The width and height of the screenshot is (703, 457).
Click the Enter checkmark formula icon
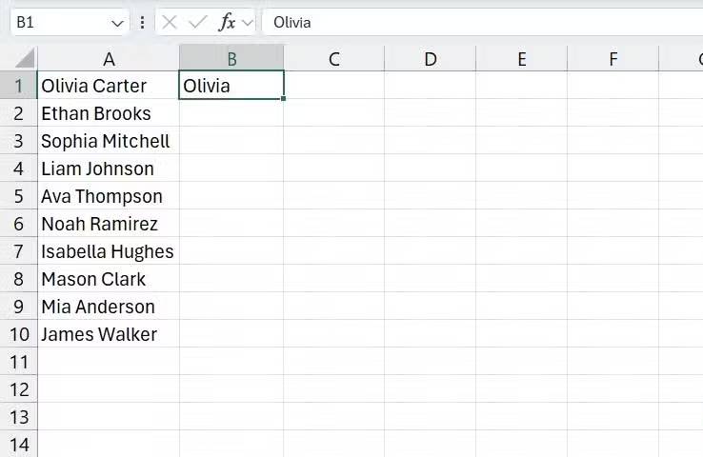(x=198, y=22)
